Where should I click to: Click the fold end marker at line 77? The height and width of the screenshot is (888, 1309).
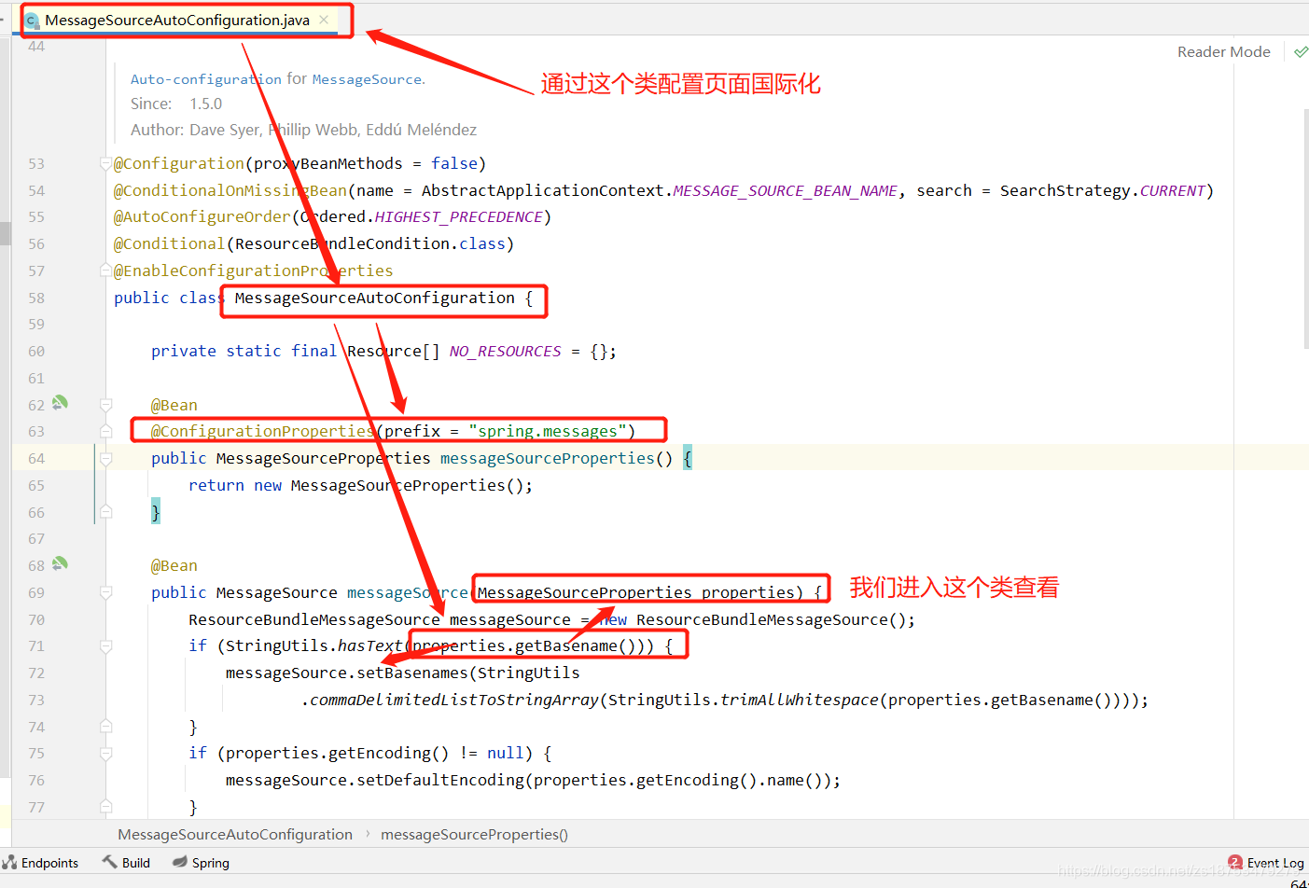105,807
